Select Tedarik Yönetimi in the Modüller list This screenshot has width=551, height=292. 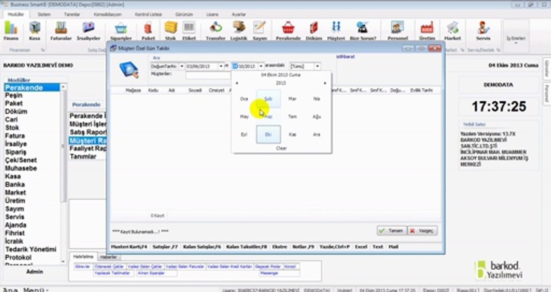(x=30, y=249)
